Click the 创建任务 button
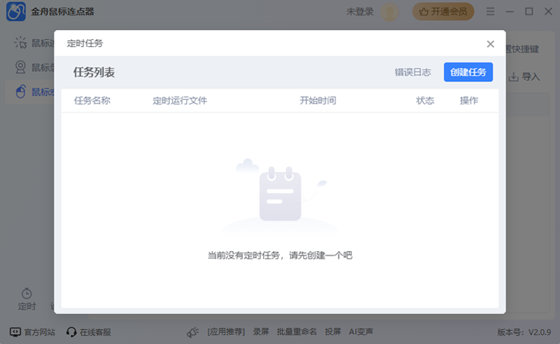560x344 pixels. click(468, 72)
